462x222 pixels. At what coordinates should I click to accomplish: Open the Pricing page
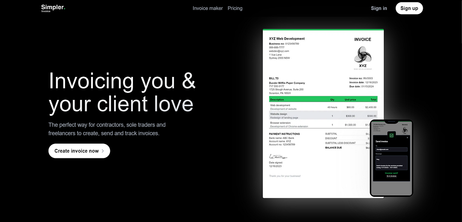tap(235, 8)
